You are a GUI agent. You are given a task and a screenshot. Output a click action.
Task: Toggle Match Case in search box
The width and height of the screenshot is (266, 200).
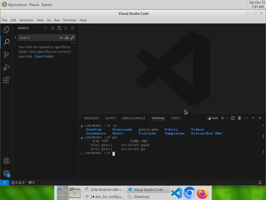[61, 37]
